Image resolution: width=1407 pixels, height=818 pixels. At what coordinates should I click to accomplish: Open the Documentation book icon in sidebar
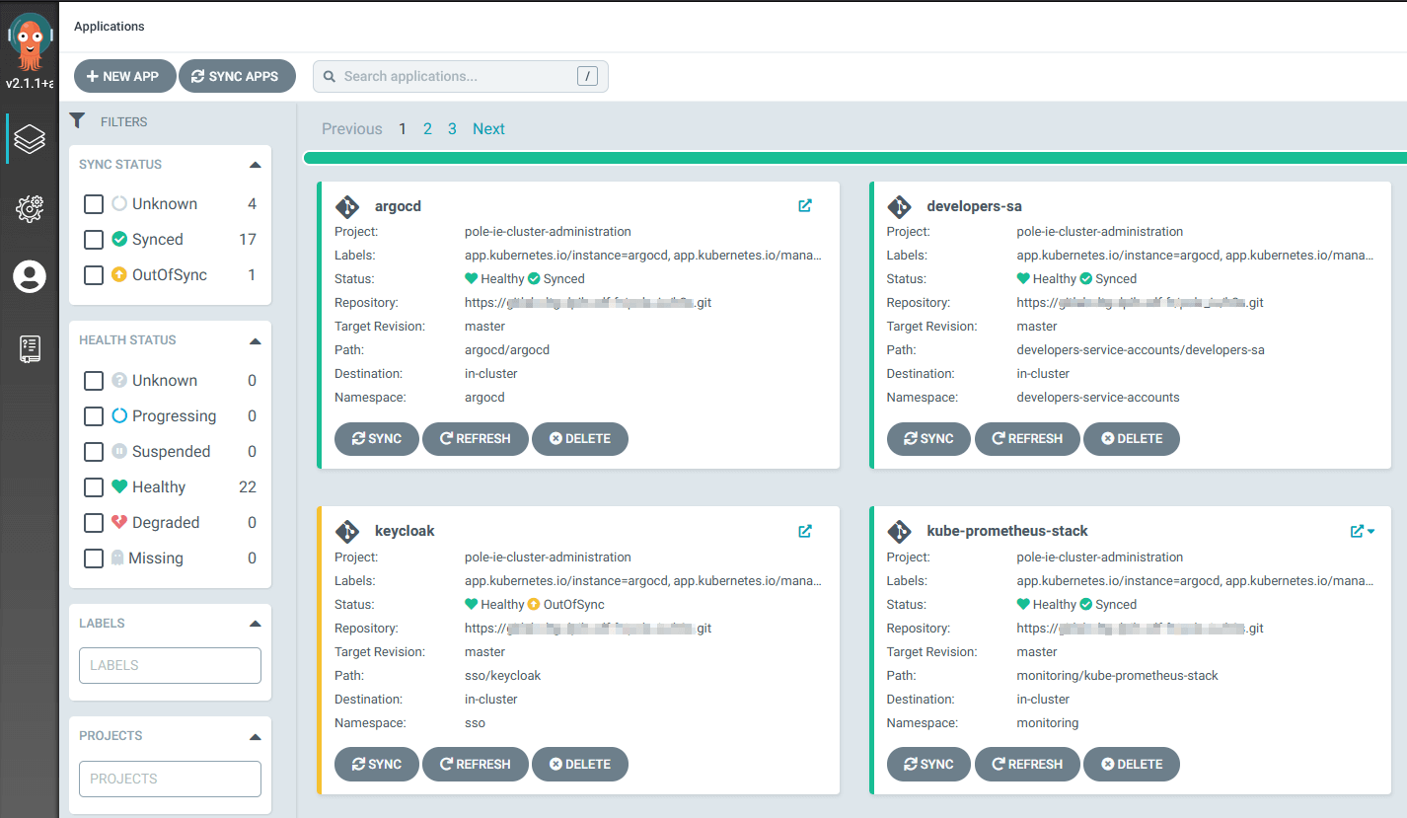30,348
